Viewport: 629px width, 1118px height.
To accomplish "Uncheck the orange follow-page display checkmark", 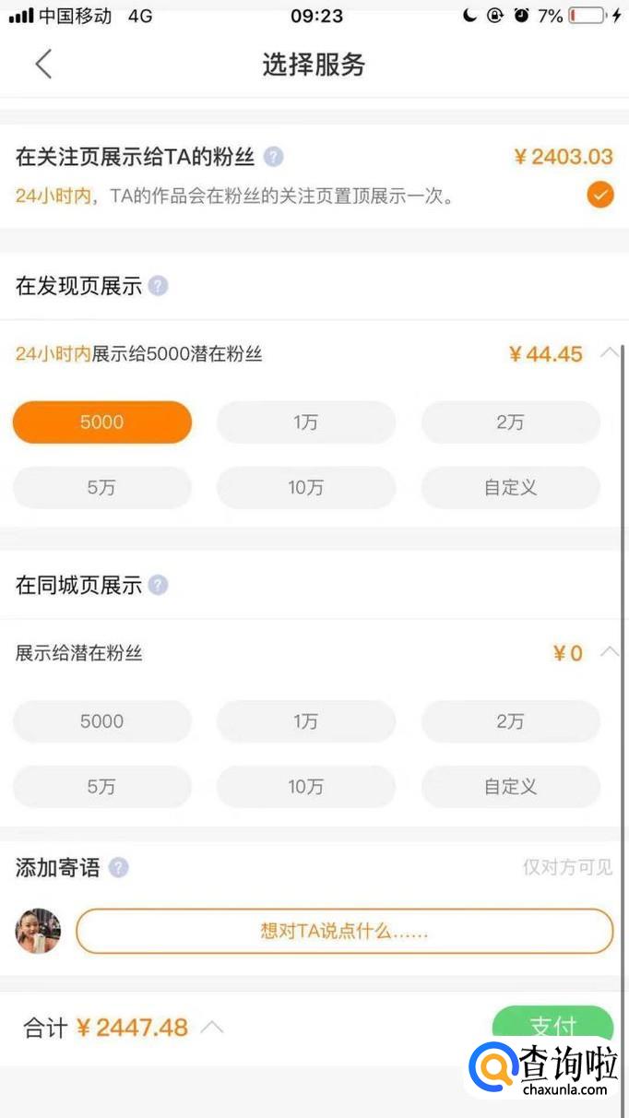I will (x=599, y=195).
